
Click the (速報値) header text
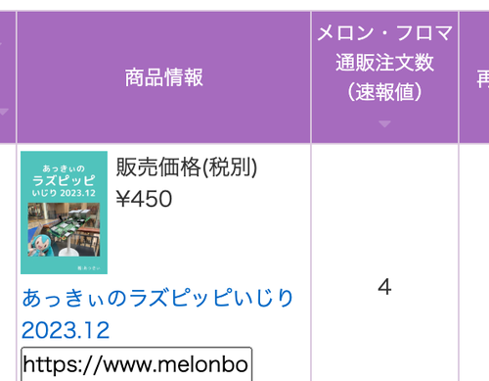tap(384, 92)
